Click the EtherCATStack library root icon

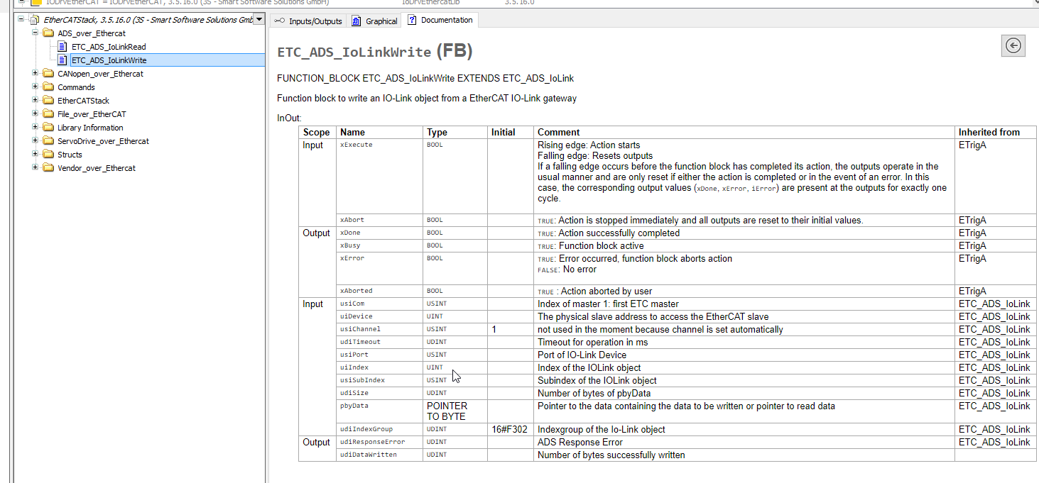point(35,20)
